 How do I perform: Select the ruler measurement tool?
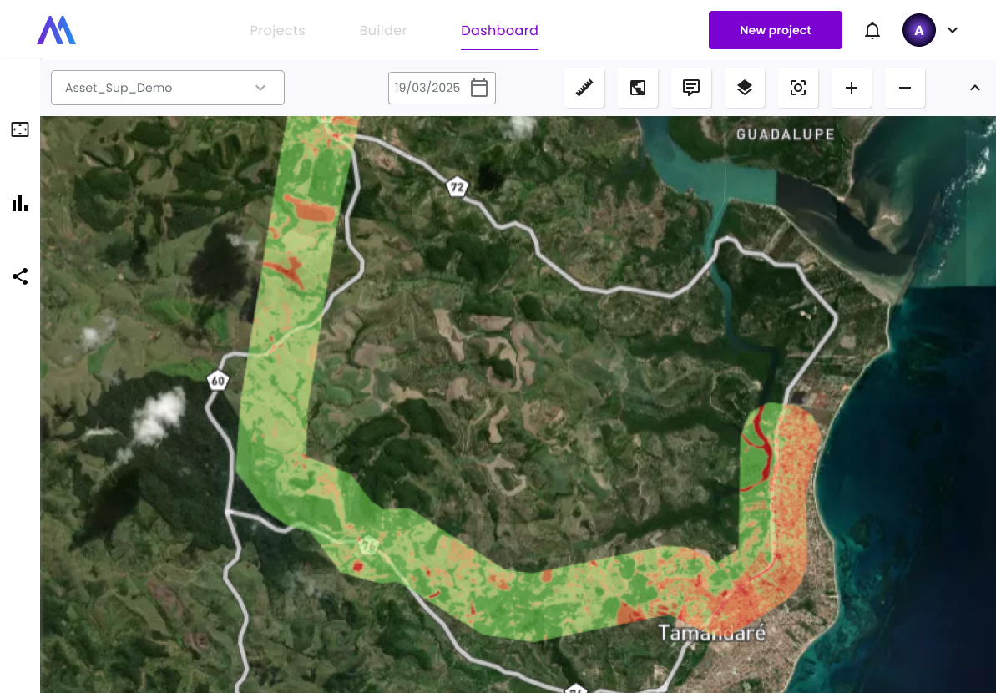[584, 88]
